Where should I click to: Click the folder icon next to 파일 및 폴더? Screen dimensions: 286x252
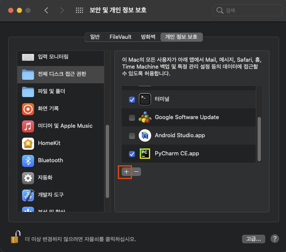coord(28,92)
